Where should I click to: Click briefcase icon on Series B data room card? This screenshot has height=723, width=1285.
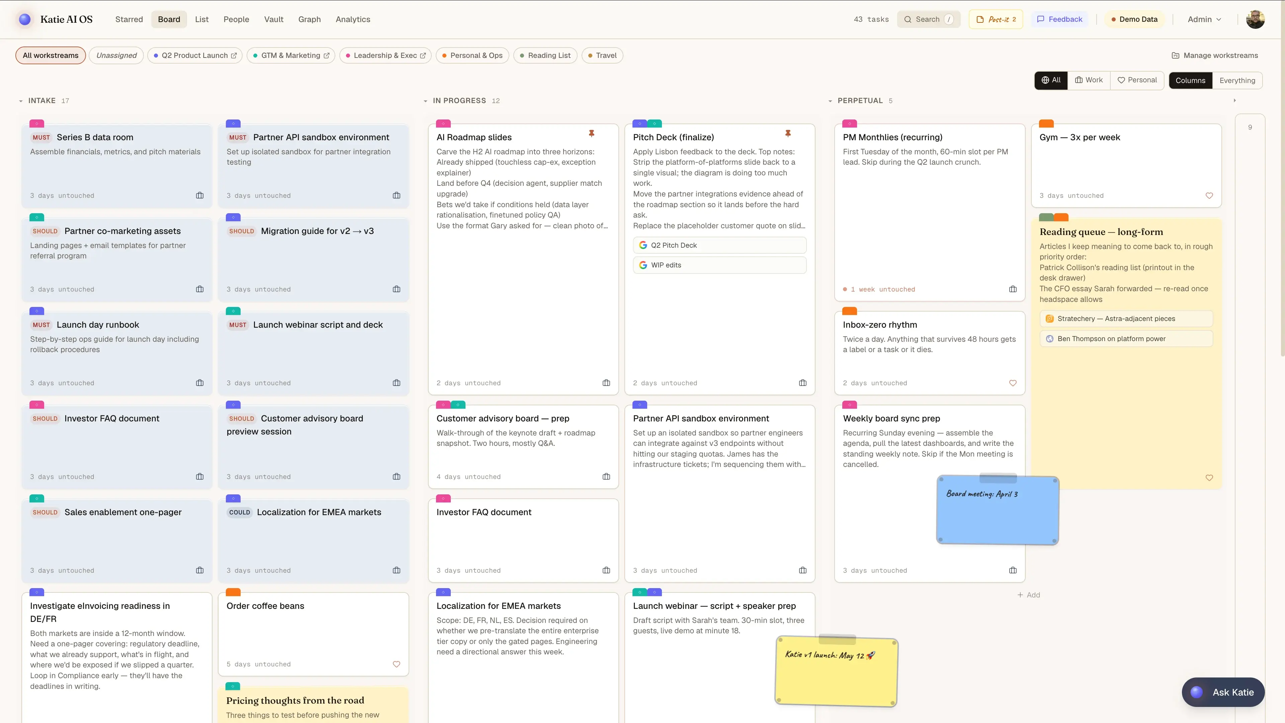tap(200, 195)
